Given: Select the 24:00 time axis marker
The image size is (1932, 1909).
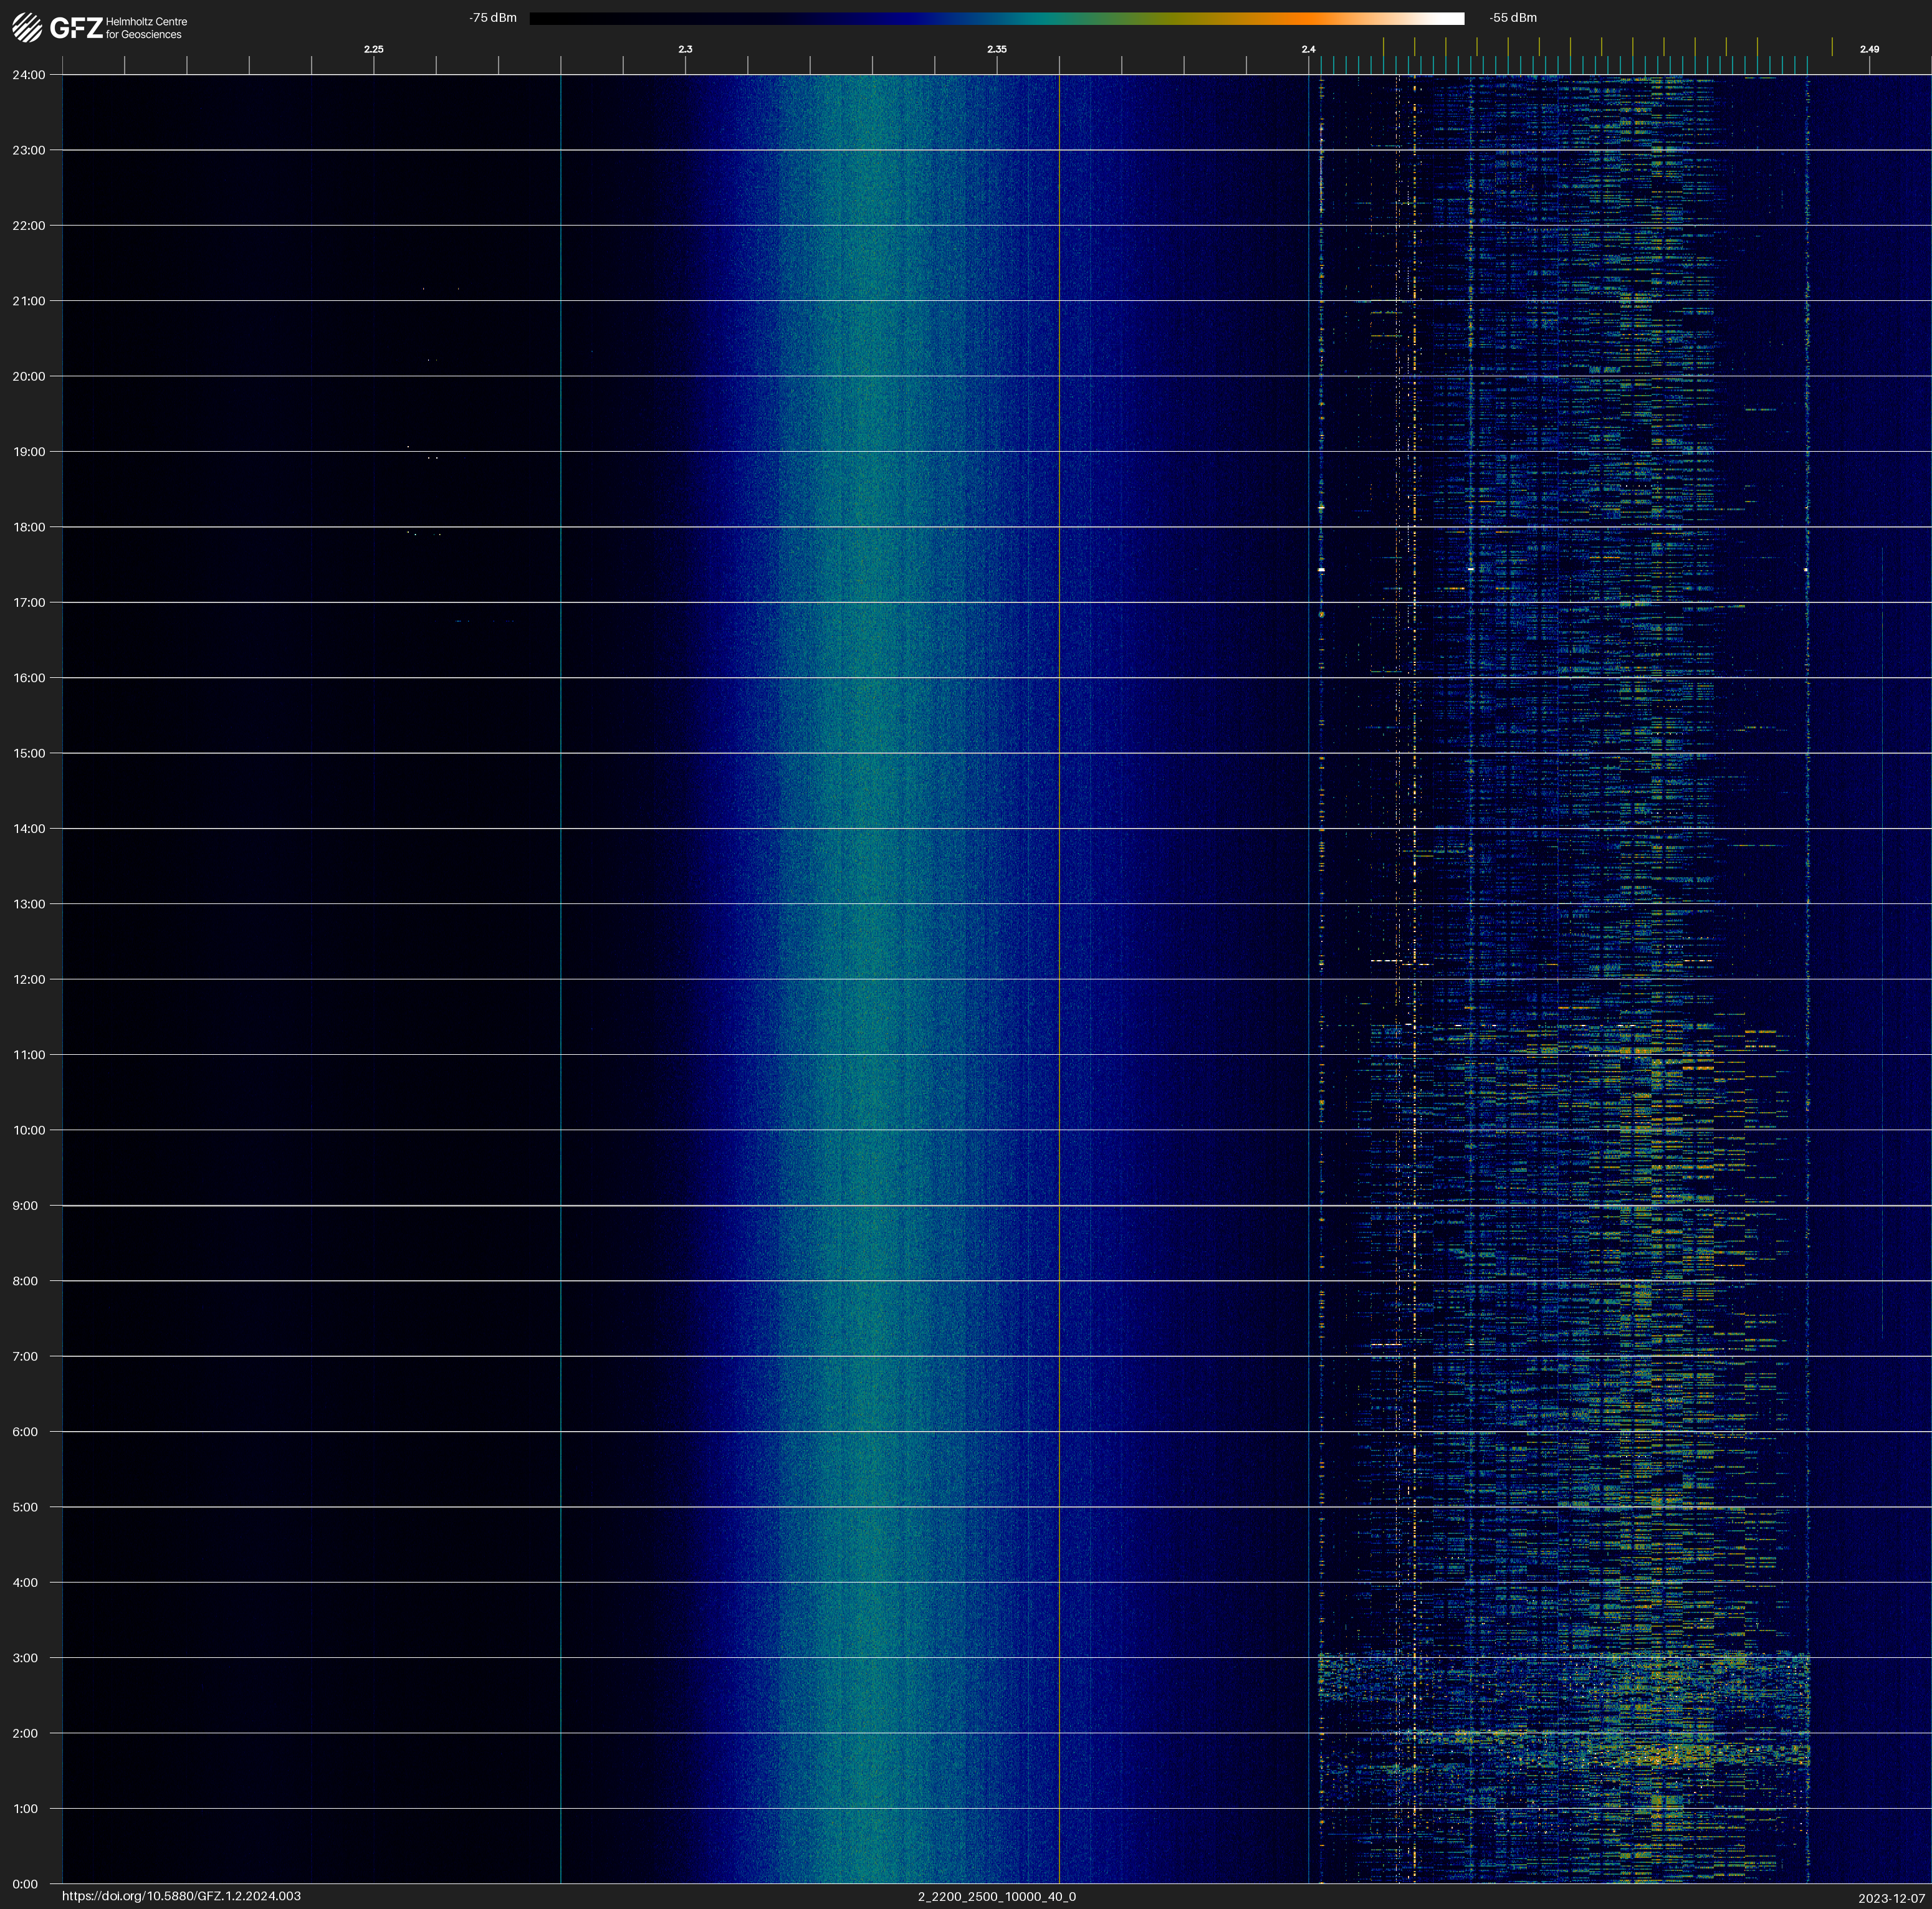Looking at the screenshot, I should [x=29, y=75].
